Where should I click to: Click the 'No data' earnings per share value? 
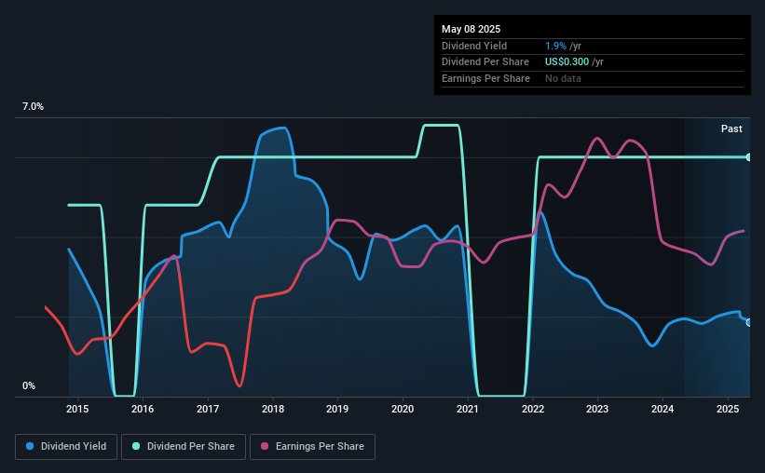(x=563, y=78)
